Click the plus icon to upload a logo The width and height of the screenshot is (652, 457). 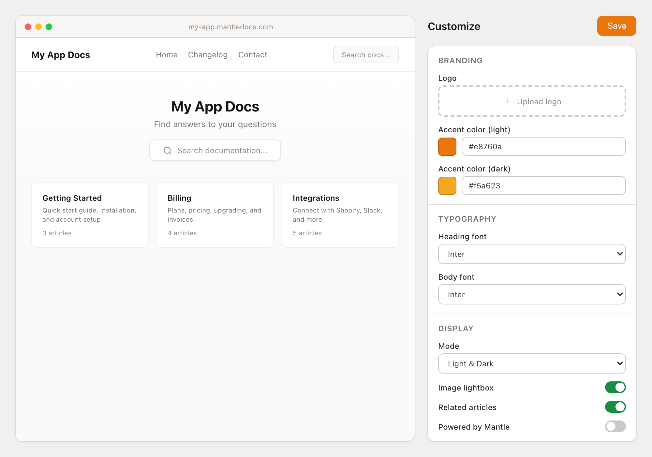pos(508,101)
